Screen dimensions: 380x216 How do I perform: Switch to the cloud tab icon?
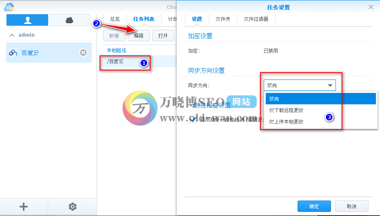coord(69,20)
